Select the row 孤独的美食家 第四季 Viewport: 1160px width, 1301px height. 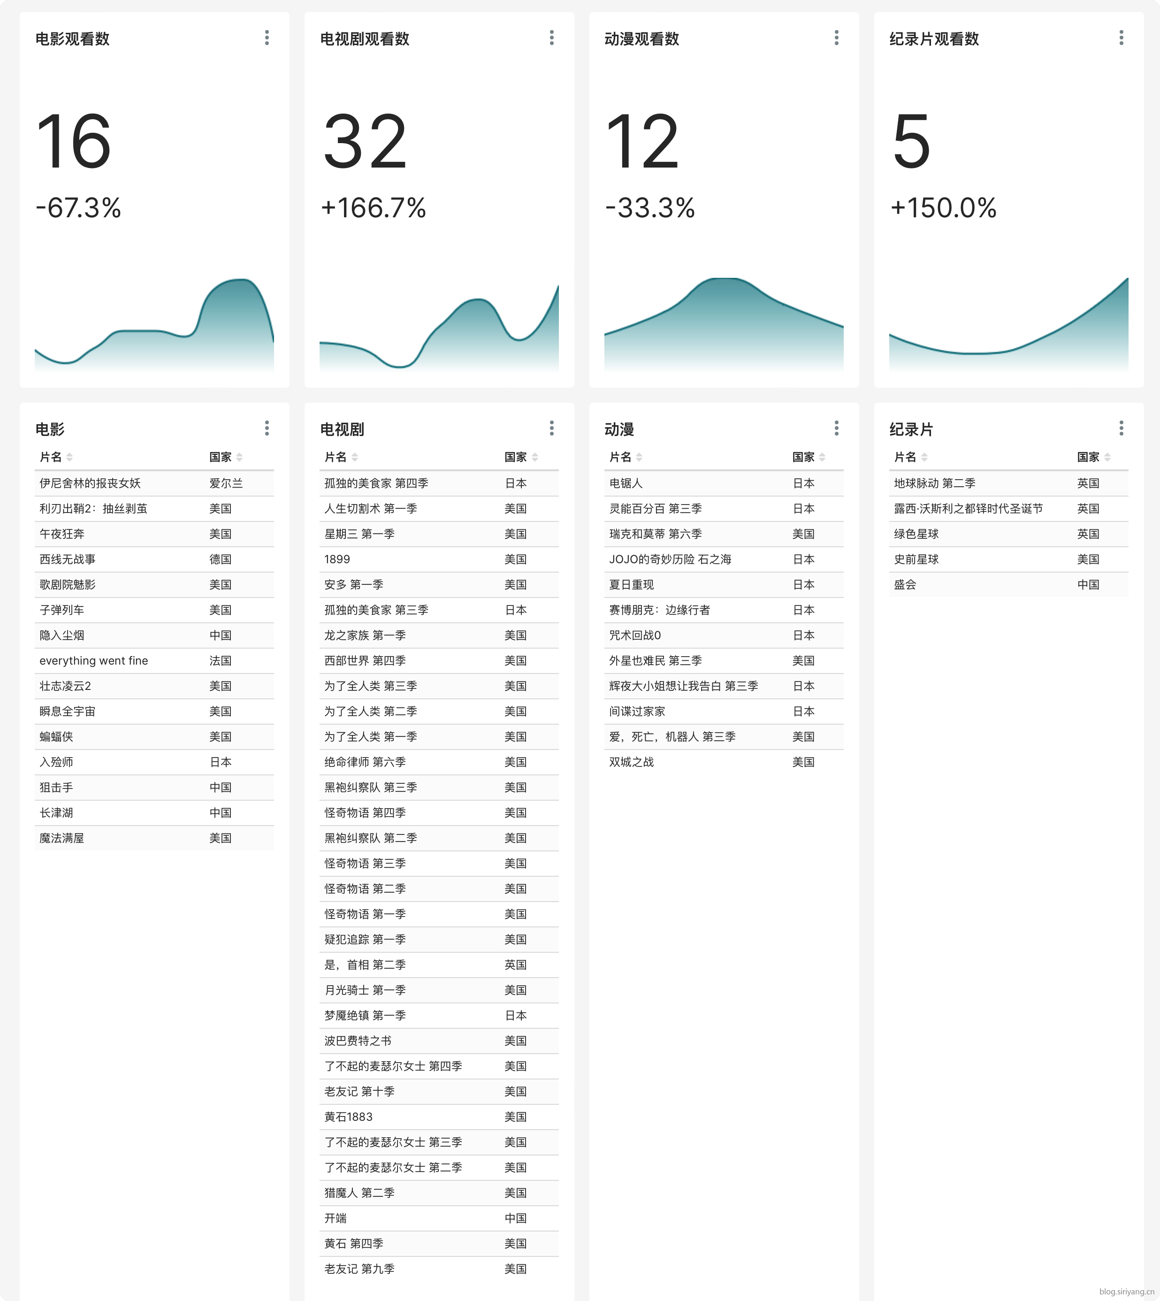439,483
